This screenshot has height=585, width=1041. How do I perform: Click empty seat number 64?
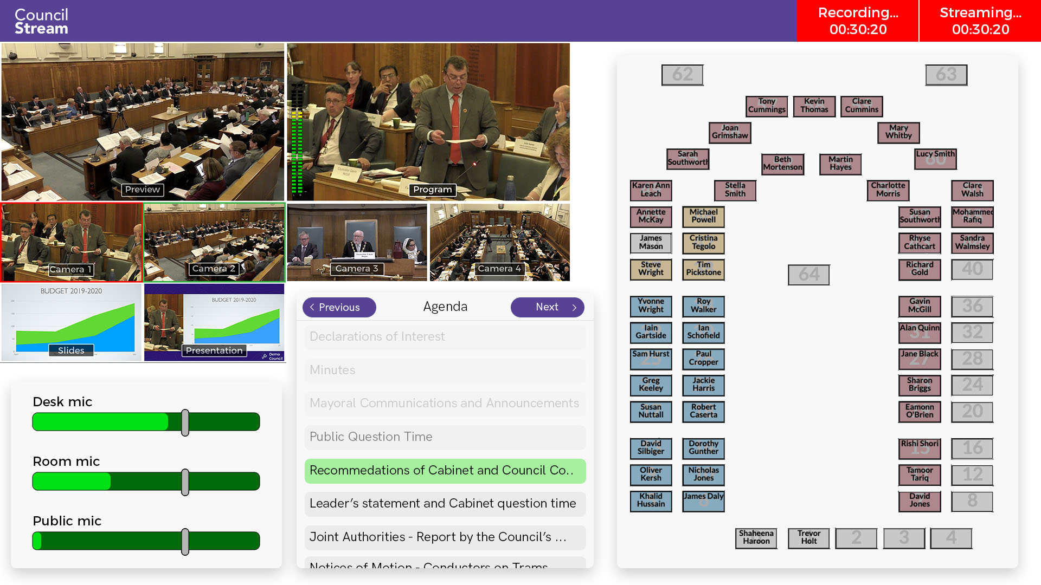click(x=808, y=275)
